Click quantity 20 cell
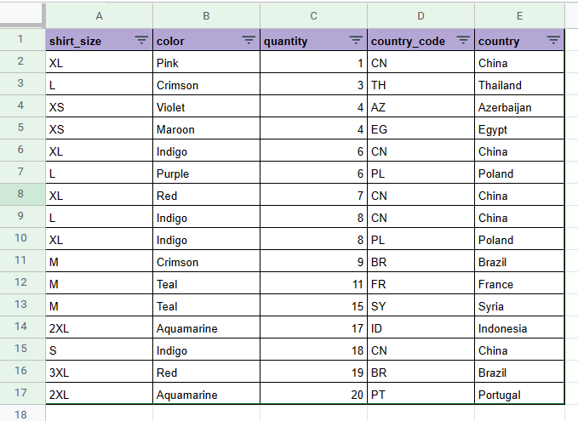Screen dimensions: 578x421 314,394
